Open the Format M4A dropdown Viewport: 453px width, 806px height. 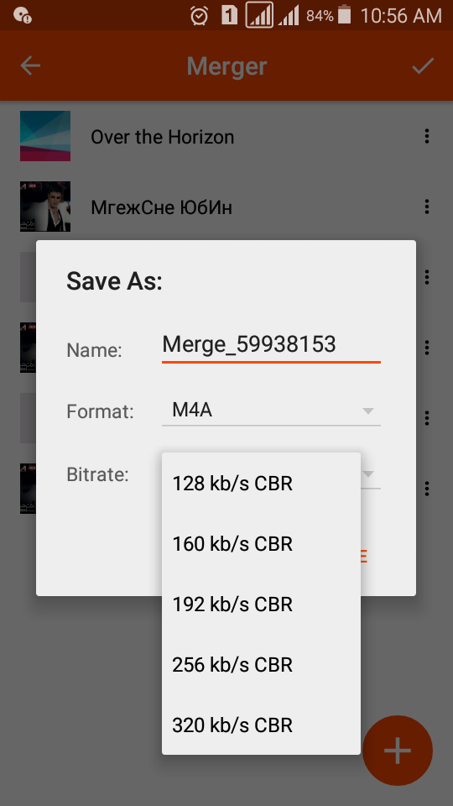[x=271, y=411]
